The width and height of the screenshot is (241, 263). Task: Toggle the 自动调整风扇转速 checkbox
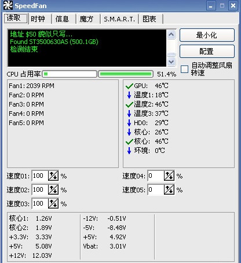184,69
